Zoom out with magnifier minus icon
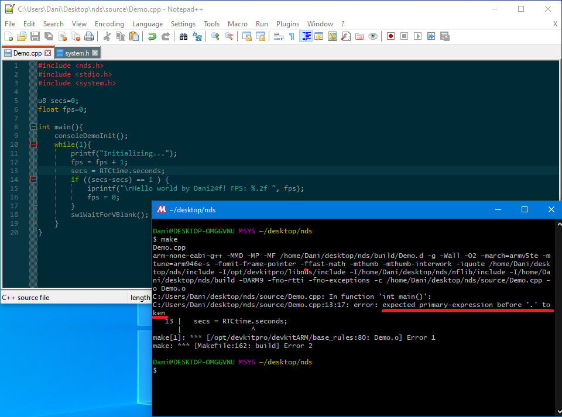This screenshot has height=417, width=562. (x=229, y=36)
